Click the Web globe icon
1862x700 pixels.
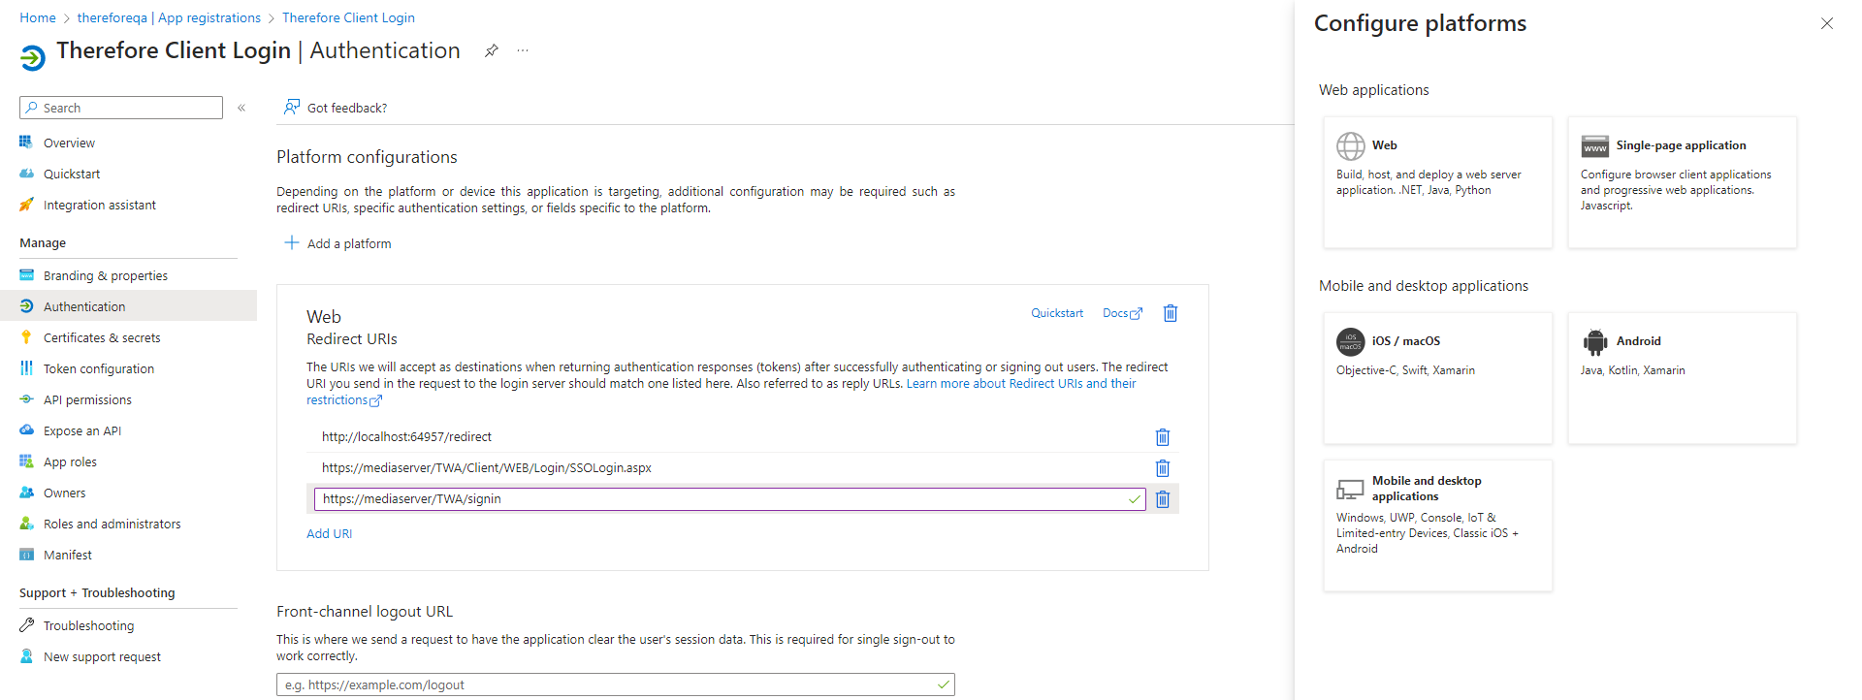pos(1351,146)
